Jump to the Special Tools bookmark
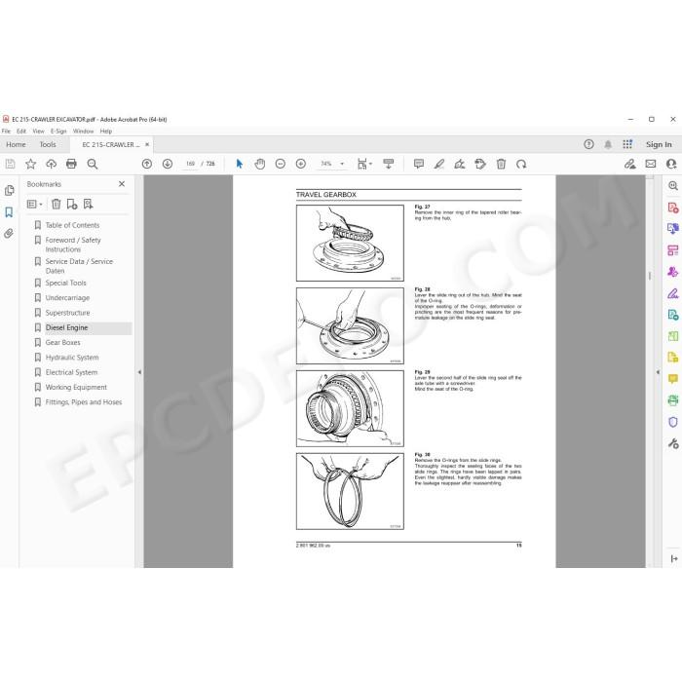The image size is (682, 682). (x=65, y=283)
